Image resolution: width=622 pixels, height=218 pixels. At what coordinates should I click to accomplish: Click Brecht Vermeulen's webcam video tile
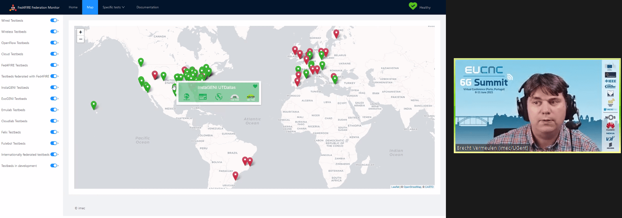coord(537,106)
